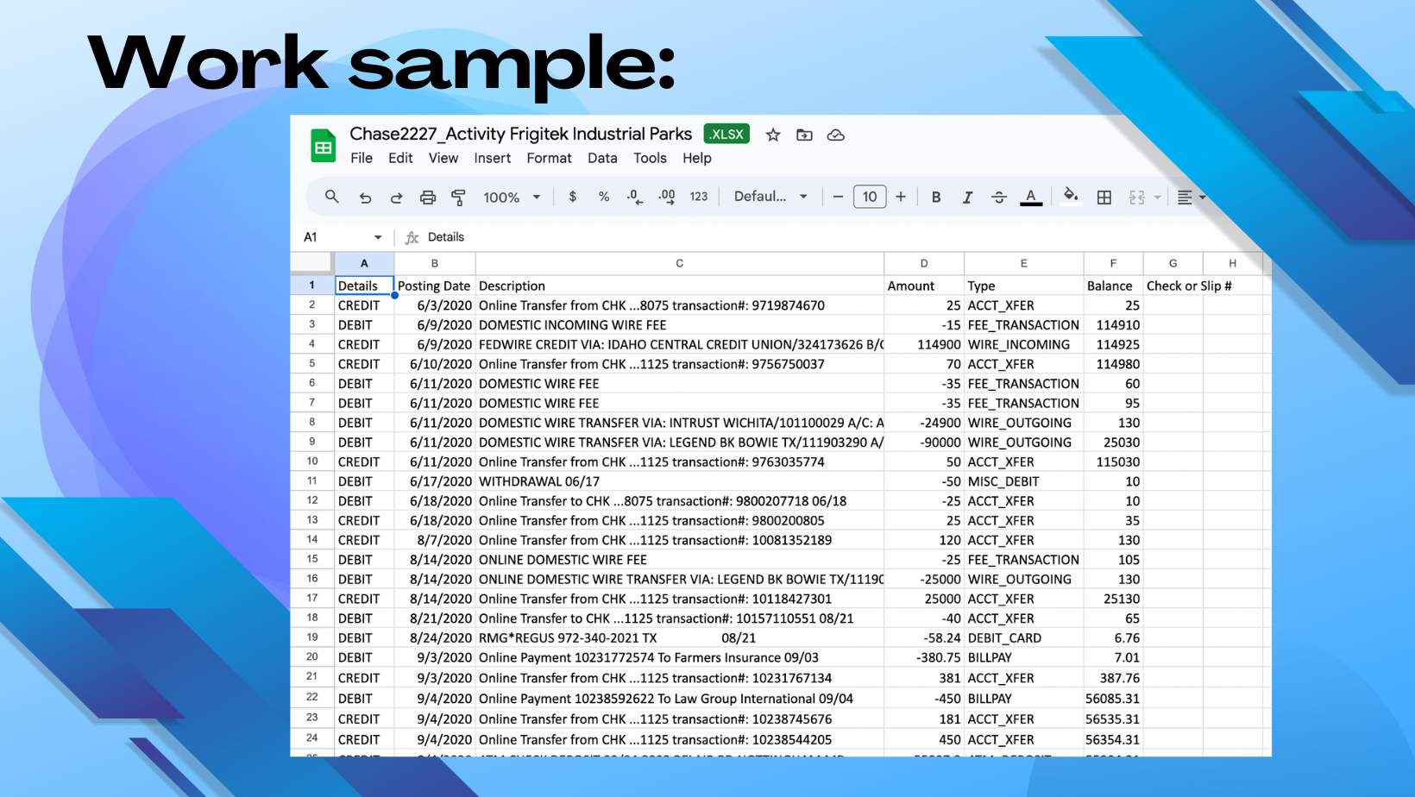Select the "WITHDRAWAL 06/17" cell
The image size is (1415, 797).
[680, 481]
